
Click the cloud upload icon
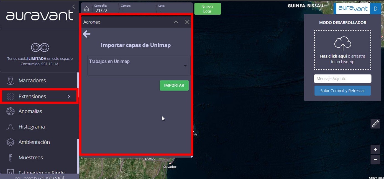[343, 43]
